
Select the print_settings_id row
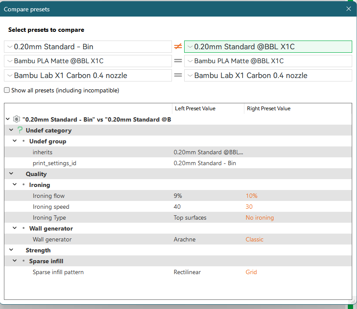[178, 163]
